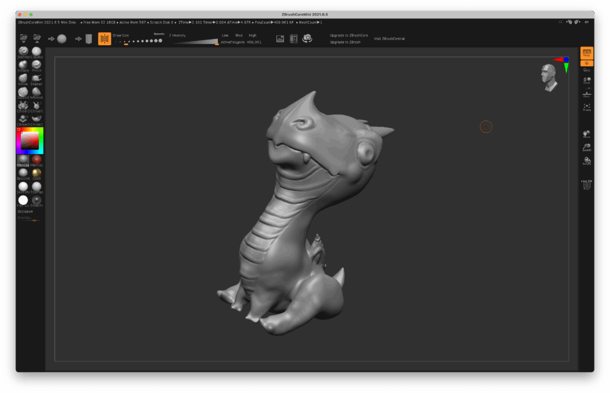Open a file with the load folder icon
The height and width of the screenshot is (393, 610).
click(23, 38)
